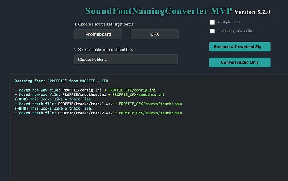288x181 pixels.
Task: Click the PROFFIE/tracks/track1.wav source path
Action: pyautogui.click(x=85, y=104)
